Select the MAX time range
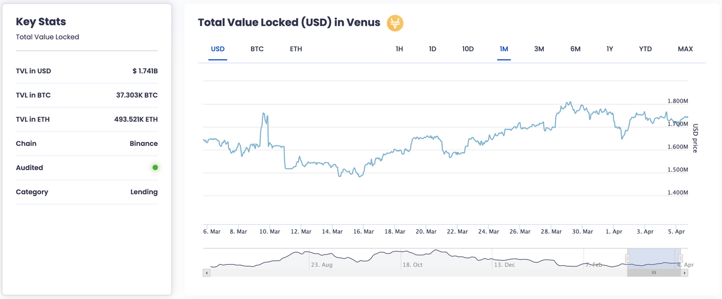Image resolution: width=722 pixels, height=299 pixels. [685, 49]
